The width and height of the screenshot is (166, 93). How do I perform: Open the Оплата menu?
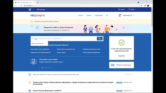tap(89, 15)
